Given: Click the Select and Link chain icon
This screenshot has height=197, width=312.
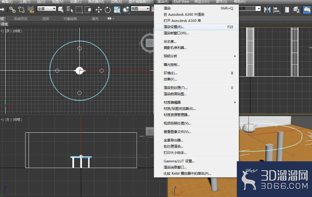Looking at the screenshot, I should [x=12, y=9].
